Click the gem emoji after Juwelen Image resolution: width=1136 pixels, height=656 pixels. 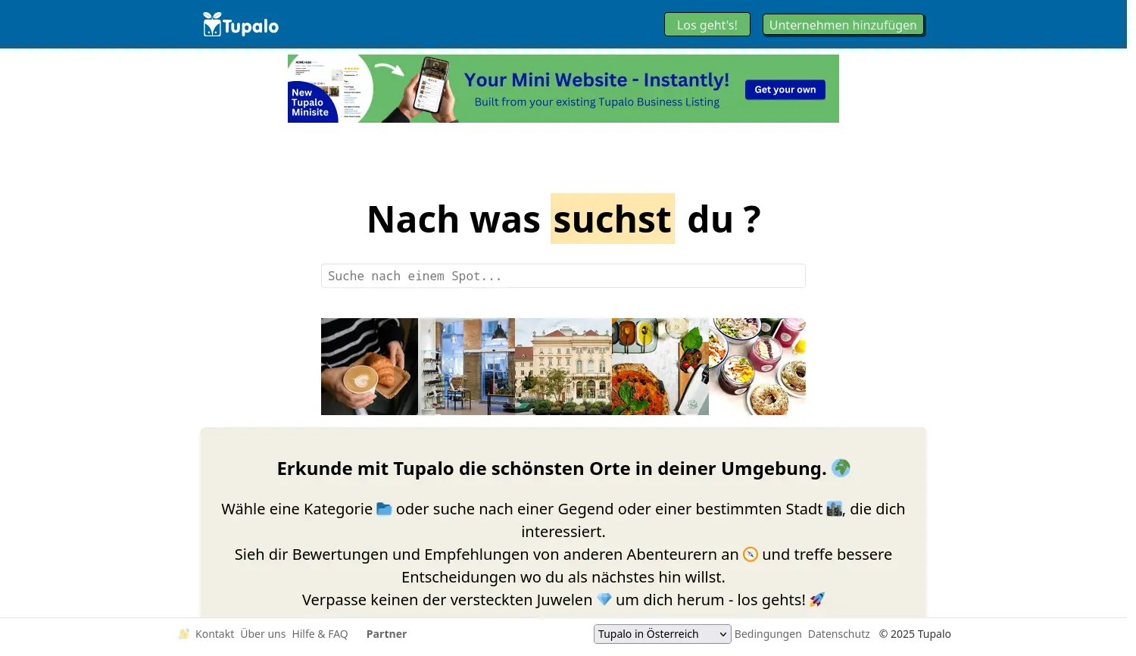click(x=604, y=600)
